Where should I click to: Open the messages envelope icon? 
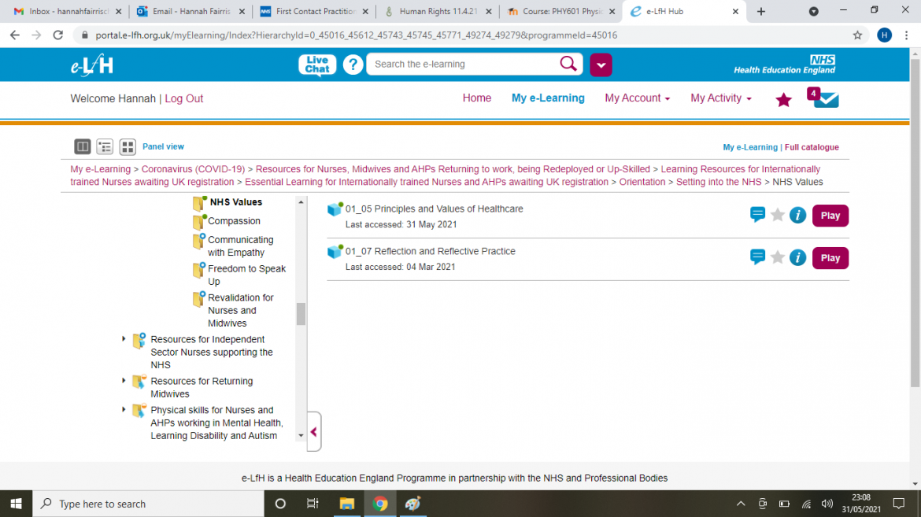pos(826,99)
